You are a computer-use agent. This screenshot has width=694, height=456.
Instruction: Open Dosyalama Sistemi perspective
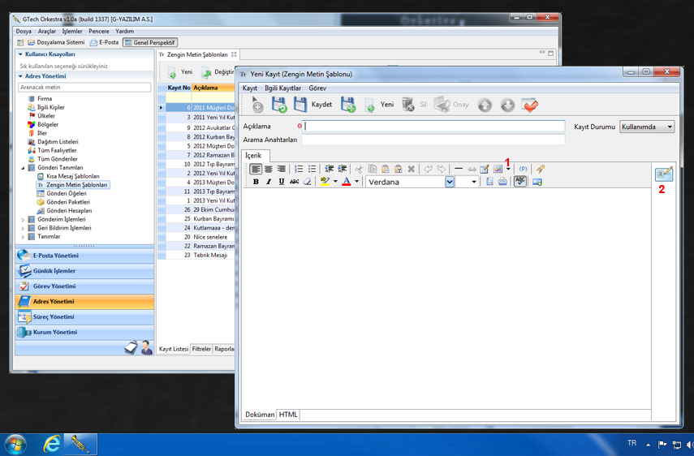(x=56, y=42)
